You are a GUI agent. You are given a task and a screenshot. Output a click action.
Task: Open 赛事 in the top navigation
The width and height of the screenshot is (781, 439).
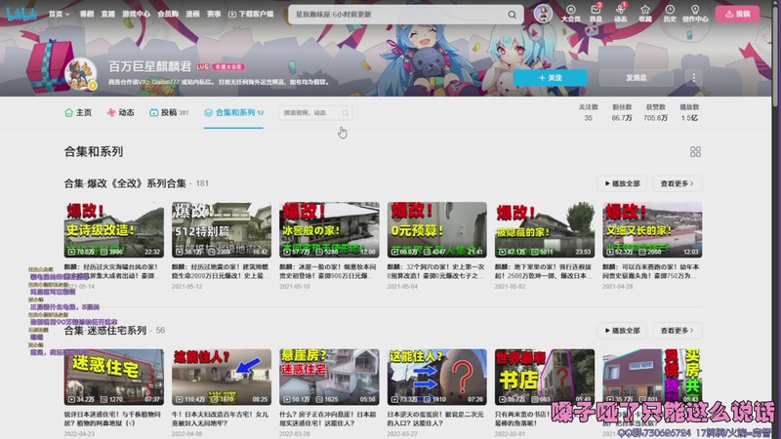[x=214, y=14]
